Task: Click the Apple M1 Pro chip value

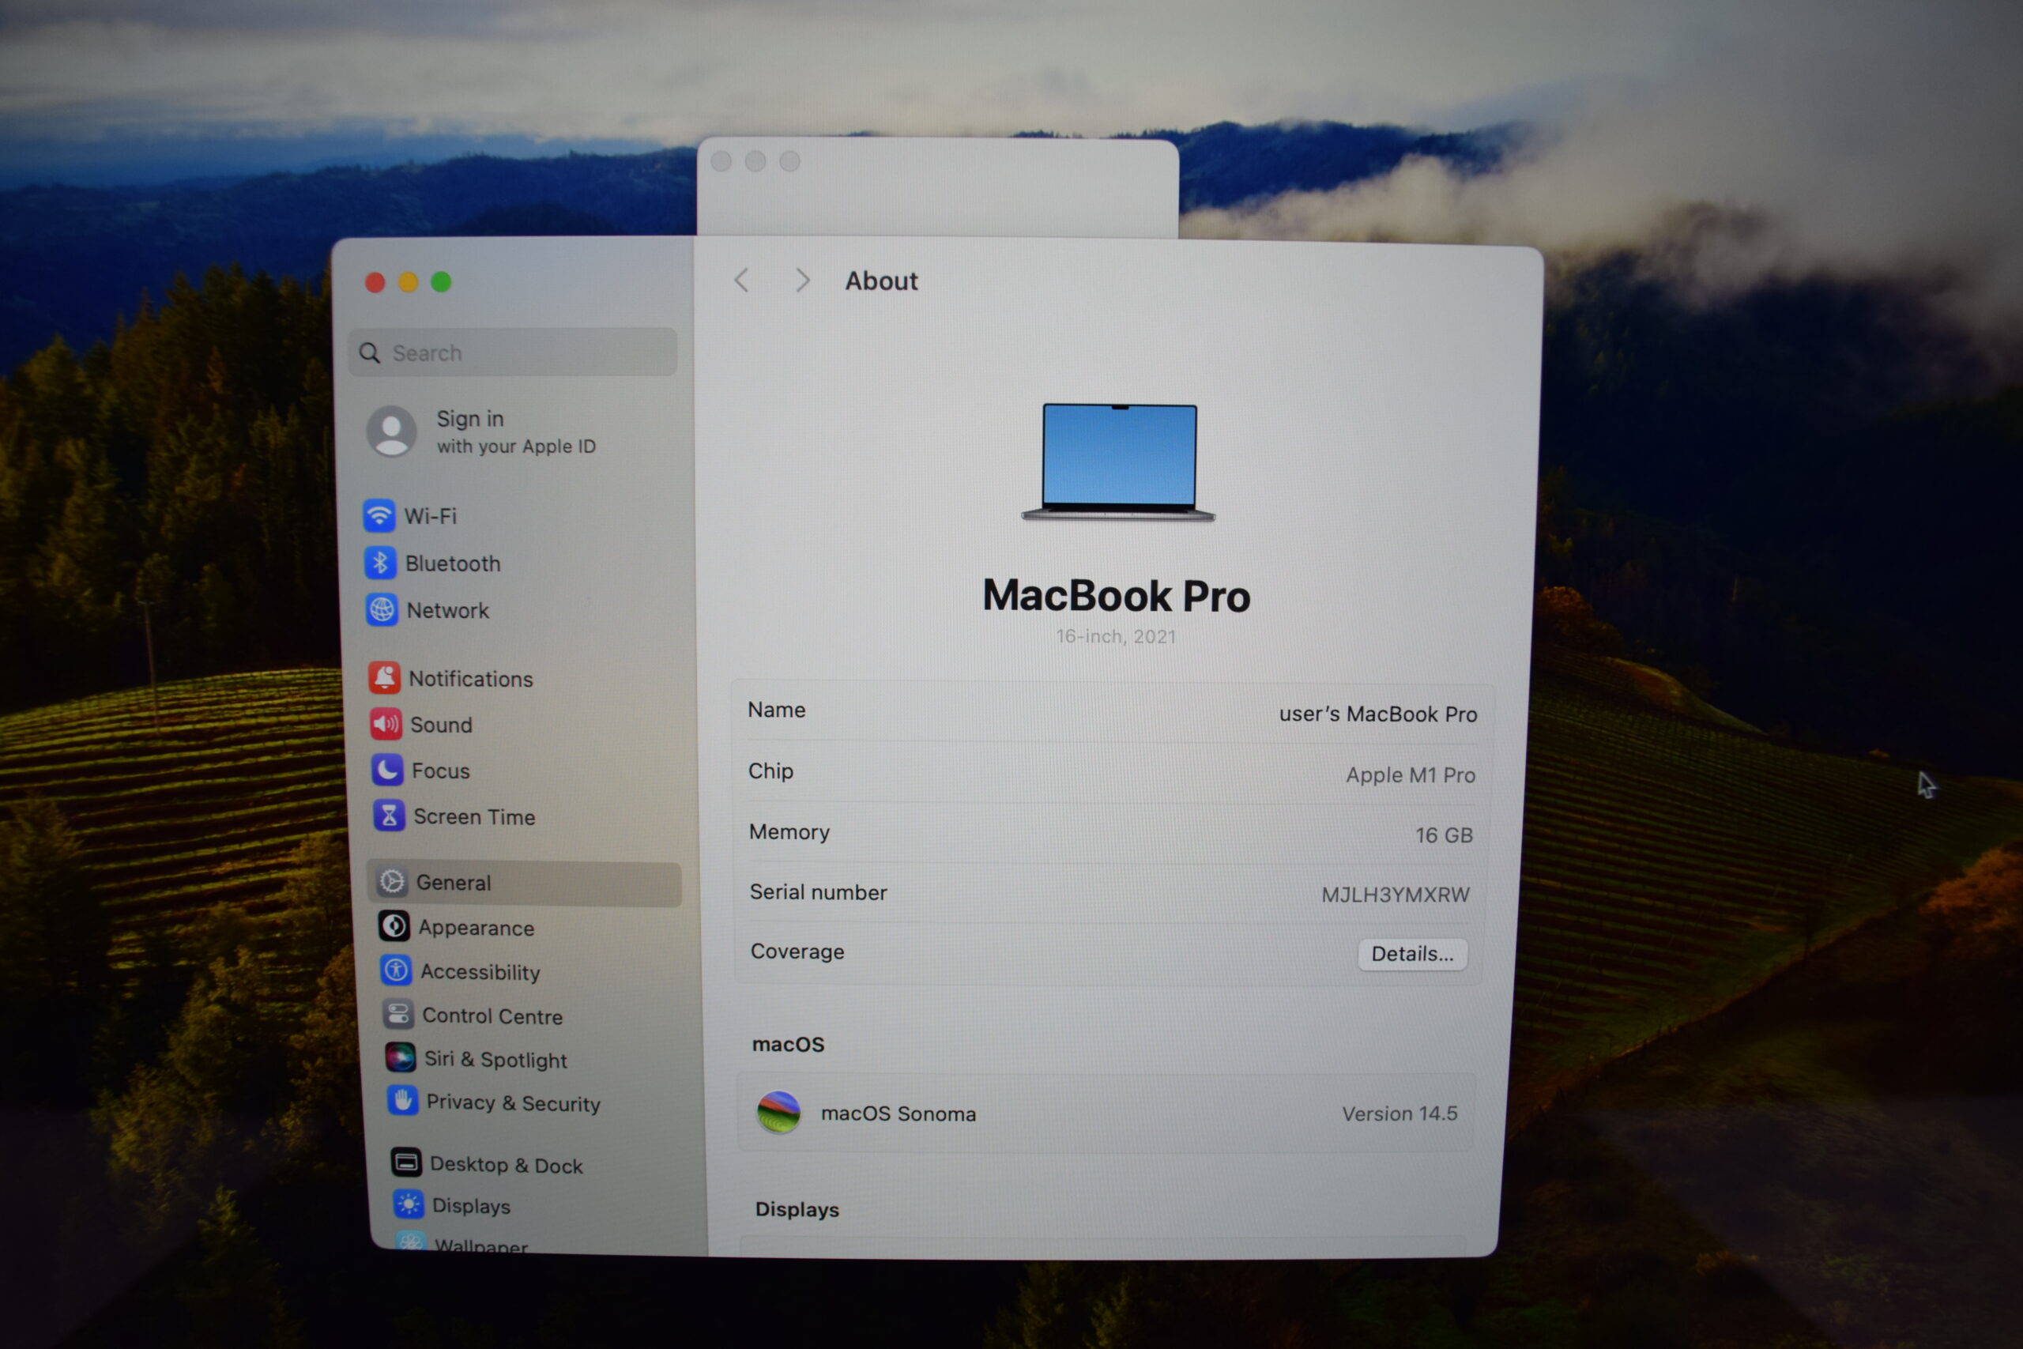Action: pos(1411,775)
